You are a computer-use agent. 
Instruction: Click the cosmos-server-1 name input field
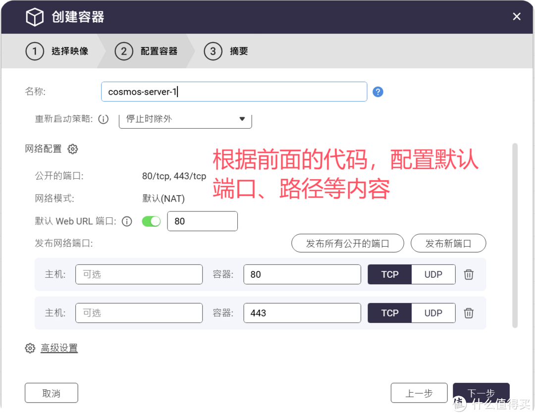click(x=234, y=92)
